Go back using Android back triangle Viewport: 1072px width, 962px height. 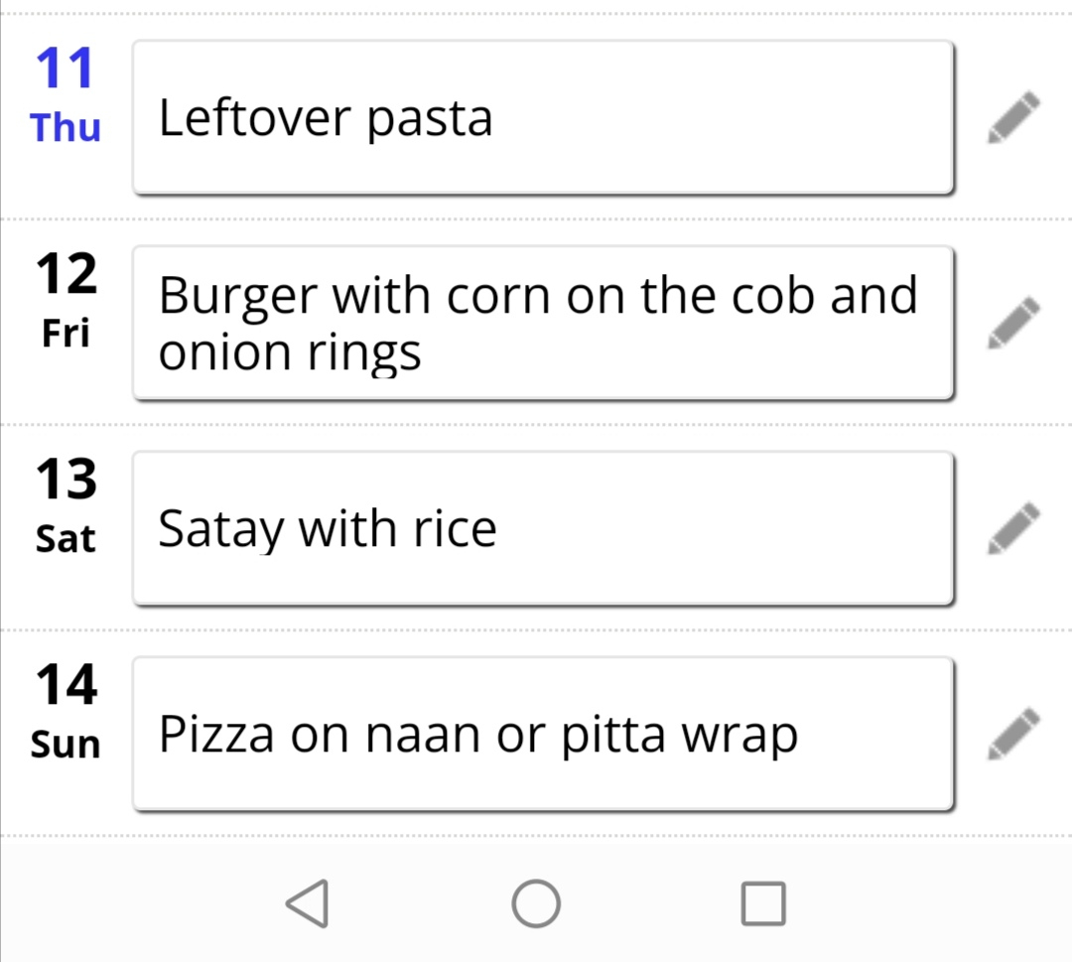point(308,903)
